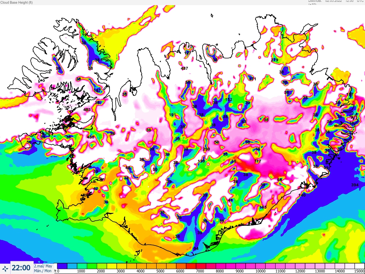Click the map value 68

[x=280, y=180]
